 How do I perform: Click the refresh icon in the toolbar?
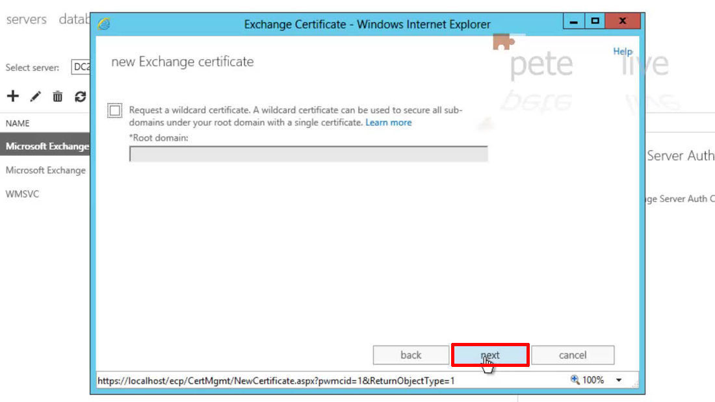tap(80, 97)
